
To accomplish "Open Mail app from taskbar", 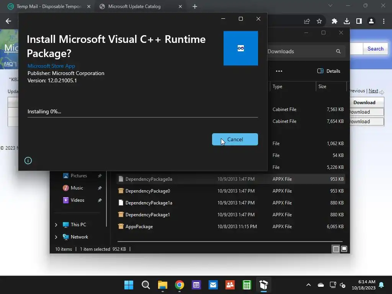I will coord(213,285).
